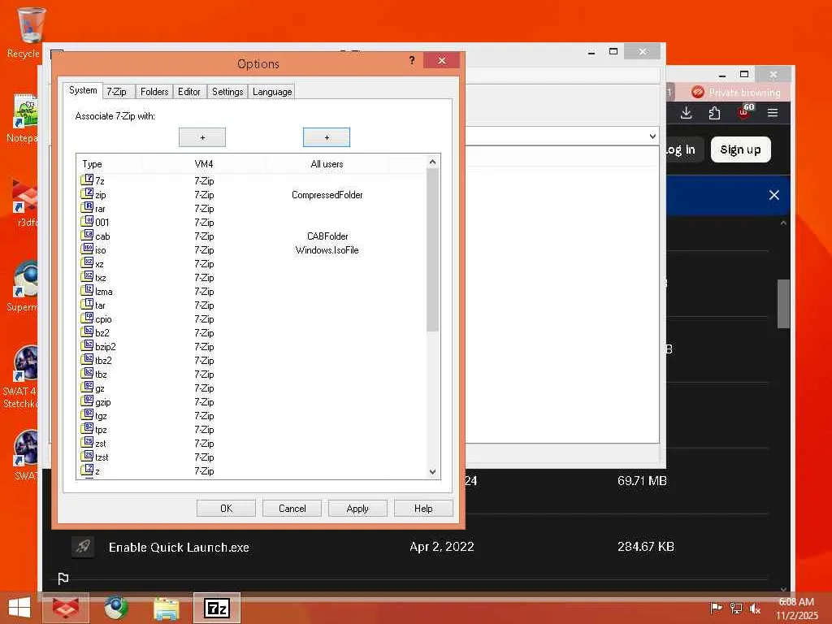The width and height of the screenshot is (832, 624).
Task: Select the bzip2 file type icon
Action: 87,345
